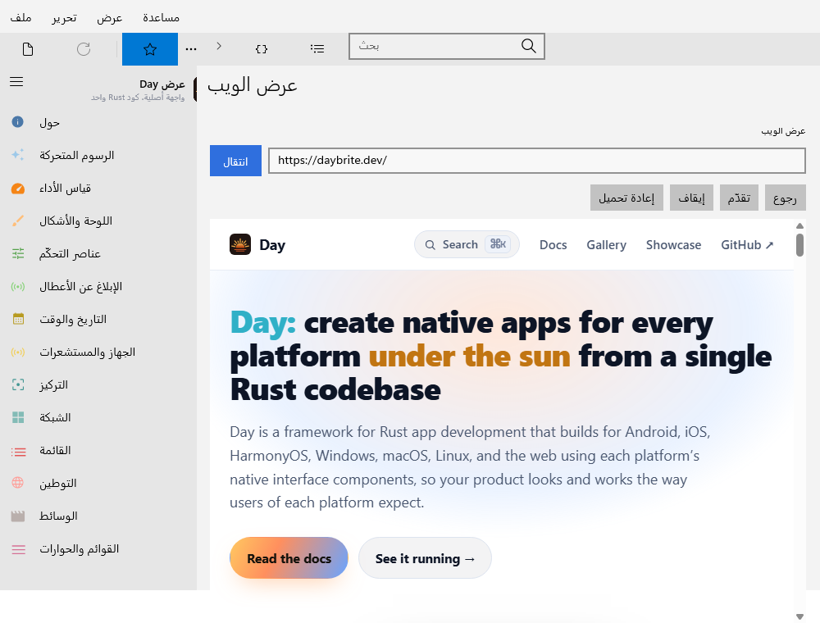Click the sparkle icon for الرسوم المتحركة

pos(18,155)
